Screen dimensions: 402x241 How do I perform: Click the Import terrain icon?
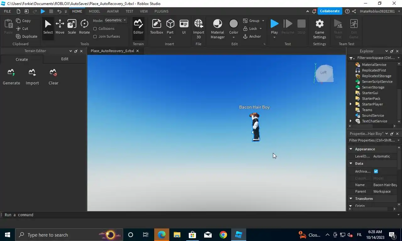(32, 73)
